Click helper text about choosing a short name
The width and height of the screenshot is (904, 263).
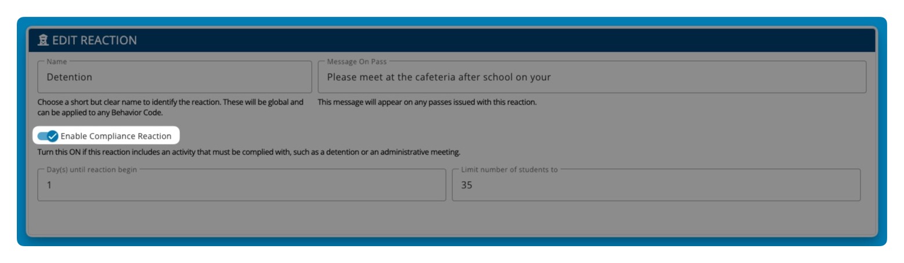coord(171,107)
